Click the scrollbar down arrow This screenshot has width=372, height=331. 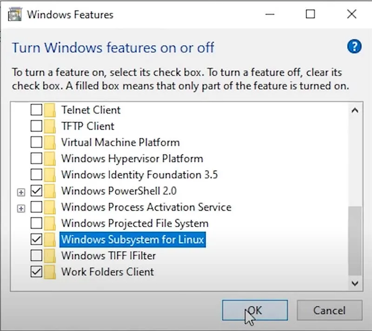pos(355,283)
